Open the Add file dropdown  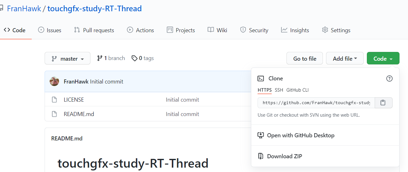click(x=345, y=58)
